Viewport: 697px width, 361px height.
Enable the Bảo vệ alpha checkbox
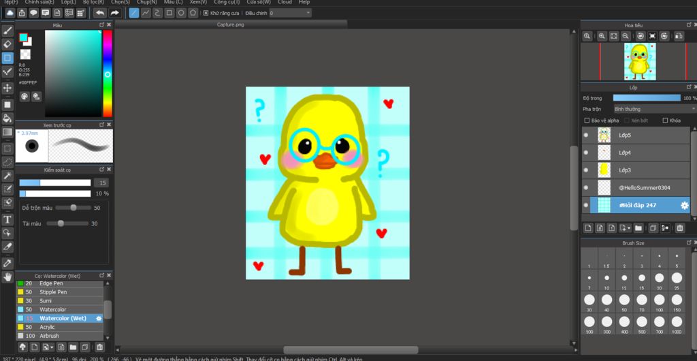coord(587,121)
